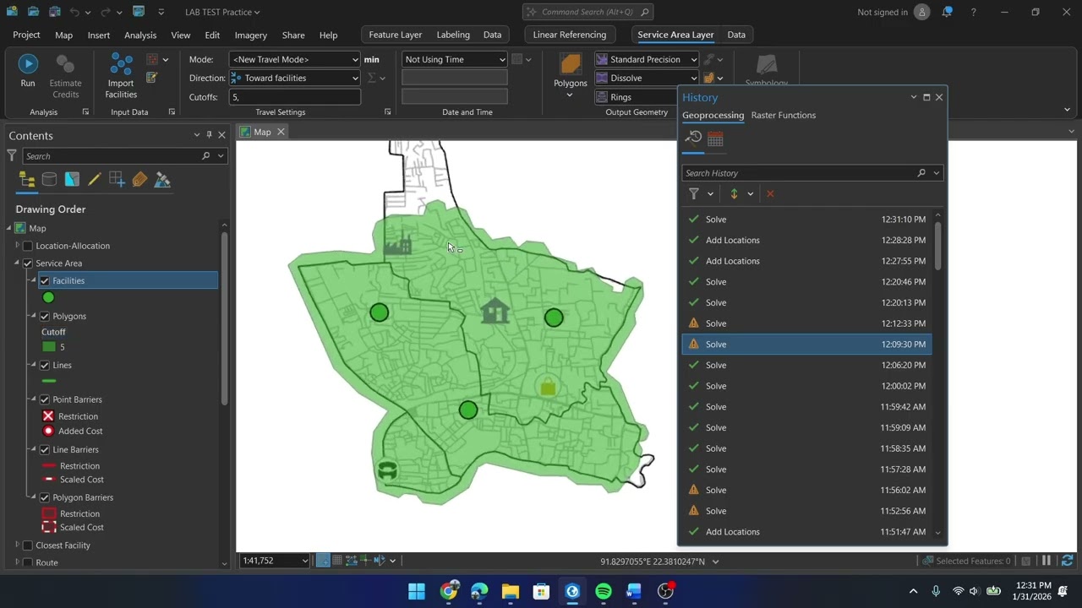Viewport: 1082px width, 608px height.
Task: Switch to Raster Functions tab
Action: [784, 115]
